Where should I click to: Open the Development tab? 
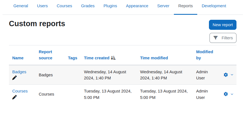(x=214, y=6)
